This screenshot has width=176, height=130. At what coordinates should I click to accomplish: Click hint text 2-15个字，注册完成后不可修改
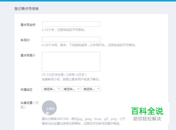[64, 30]
